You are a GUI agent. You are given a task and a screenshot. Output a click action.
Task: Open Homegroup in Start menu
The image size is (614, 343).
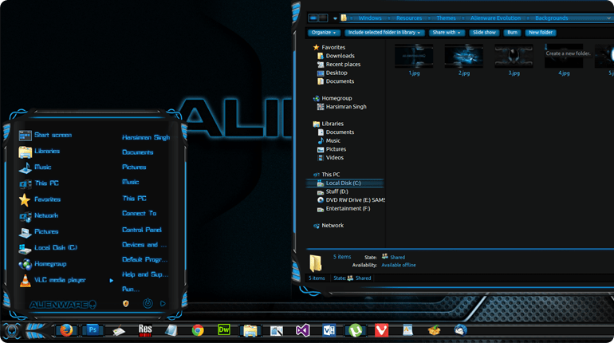pos(42,264)
